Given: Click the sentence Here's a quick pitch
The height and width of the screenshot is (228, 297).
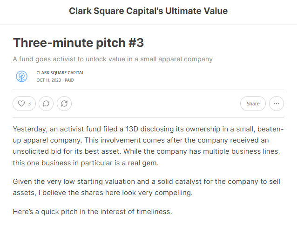Looking at the screenshot, I should click(93, 212).
